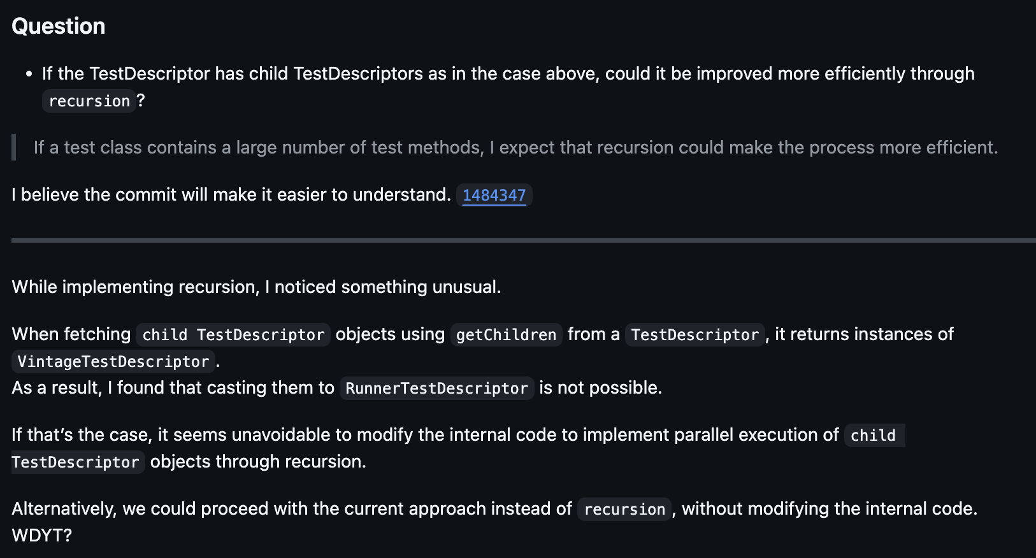Viewport: 1036px width, 558px height.
Task: Click the "While implementing recursion" sentence
Action: [x=256, y=287]
